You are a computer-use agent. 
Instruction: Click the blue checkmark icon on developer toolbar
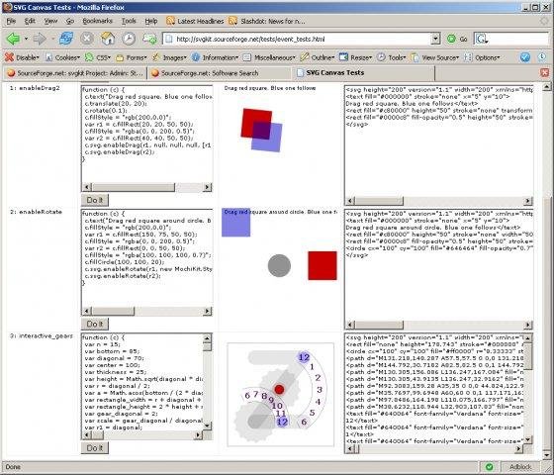coord(525,57)
